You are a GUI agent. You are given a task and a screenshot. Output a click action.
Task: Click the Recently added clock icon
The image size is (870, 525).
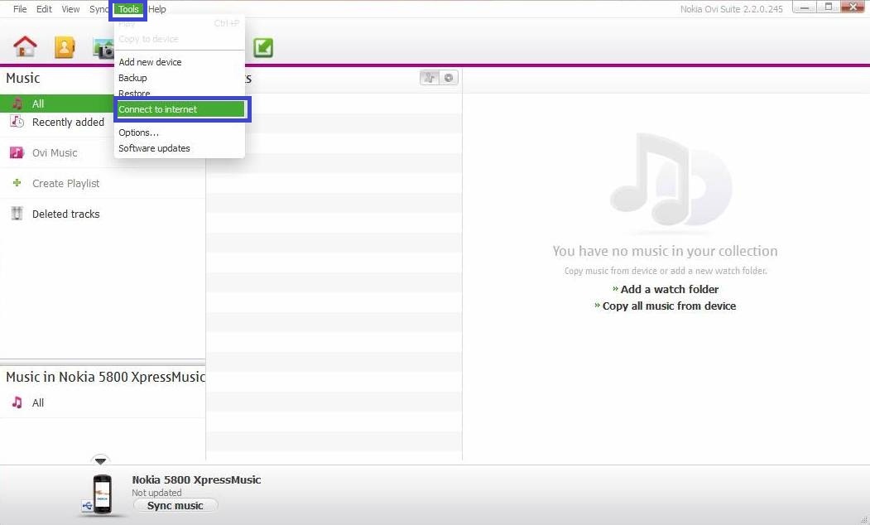17,122
